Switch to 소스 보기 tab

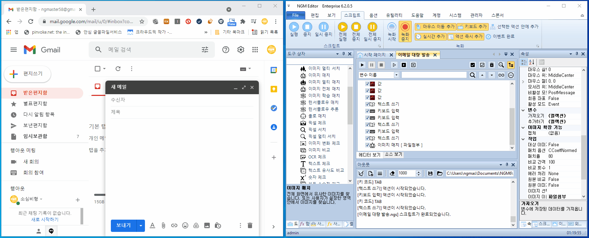pyautogui.click(x=394, y=155)
